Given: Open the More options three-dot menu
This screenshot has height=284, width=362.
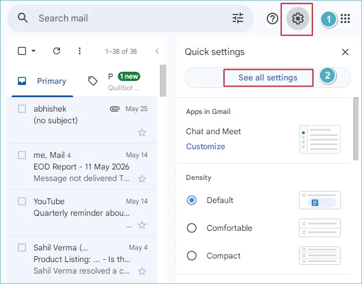Looking at the screenshot, I should 80,51.
